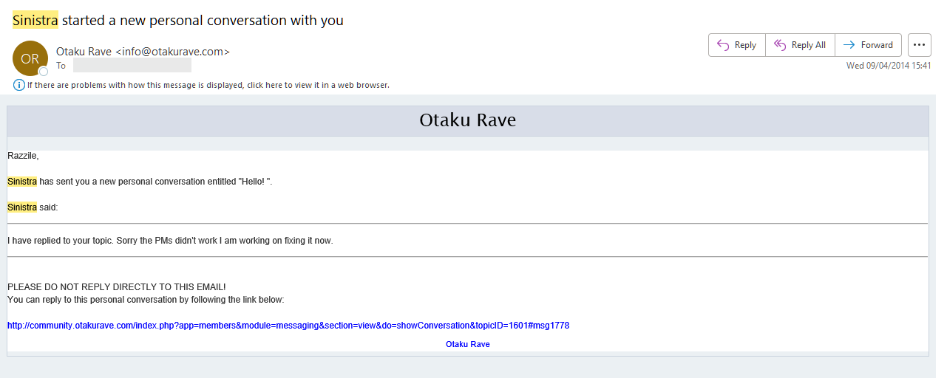Click the Wed 09/04/2014 15:41 timestamp

[888, 66]
